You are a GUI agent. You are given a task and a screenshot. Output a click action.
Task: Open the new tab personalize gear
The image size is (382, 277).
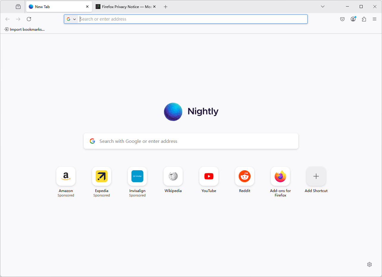pyautogui.click(x=369, y=264)
